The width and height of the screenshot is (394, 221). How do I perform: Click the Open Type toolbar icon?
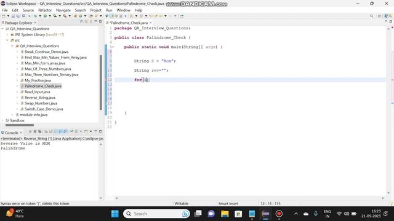pos(90,16)
